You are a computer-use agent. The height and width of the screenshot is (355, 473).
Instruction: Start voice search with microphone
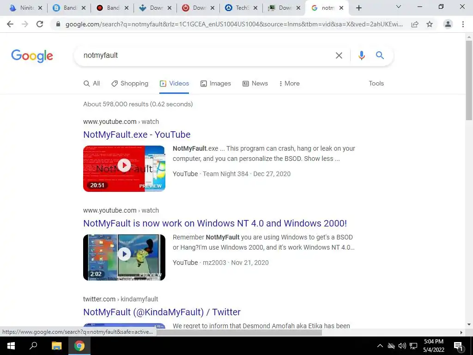tap(361, 55)
